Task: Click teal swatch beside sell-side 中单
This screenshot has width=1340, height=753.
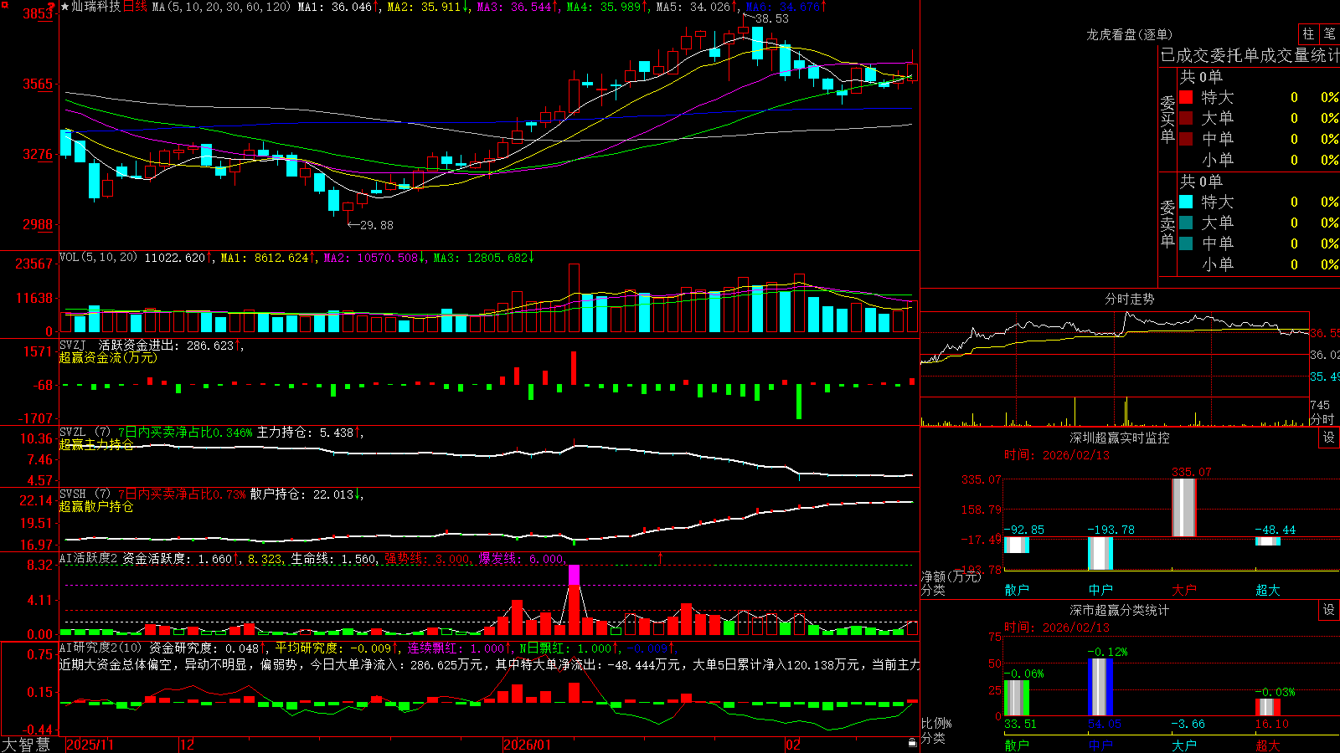Action: coord(1186,243)
